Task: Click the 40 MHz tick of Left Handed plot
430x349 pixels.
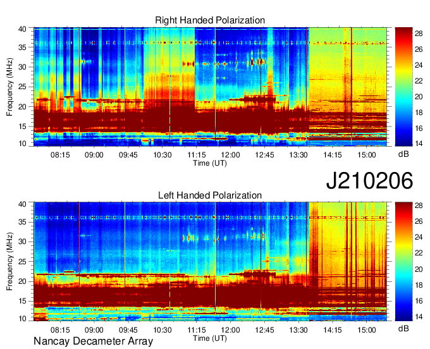Action: tap(23, 204)
